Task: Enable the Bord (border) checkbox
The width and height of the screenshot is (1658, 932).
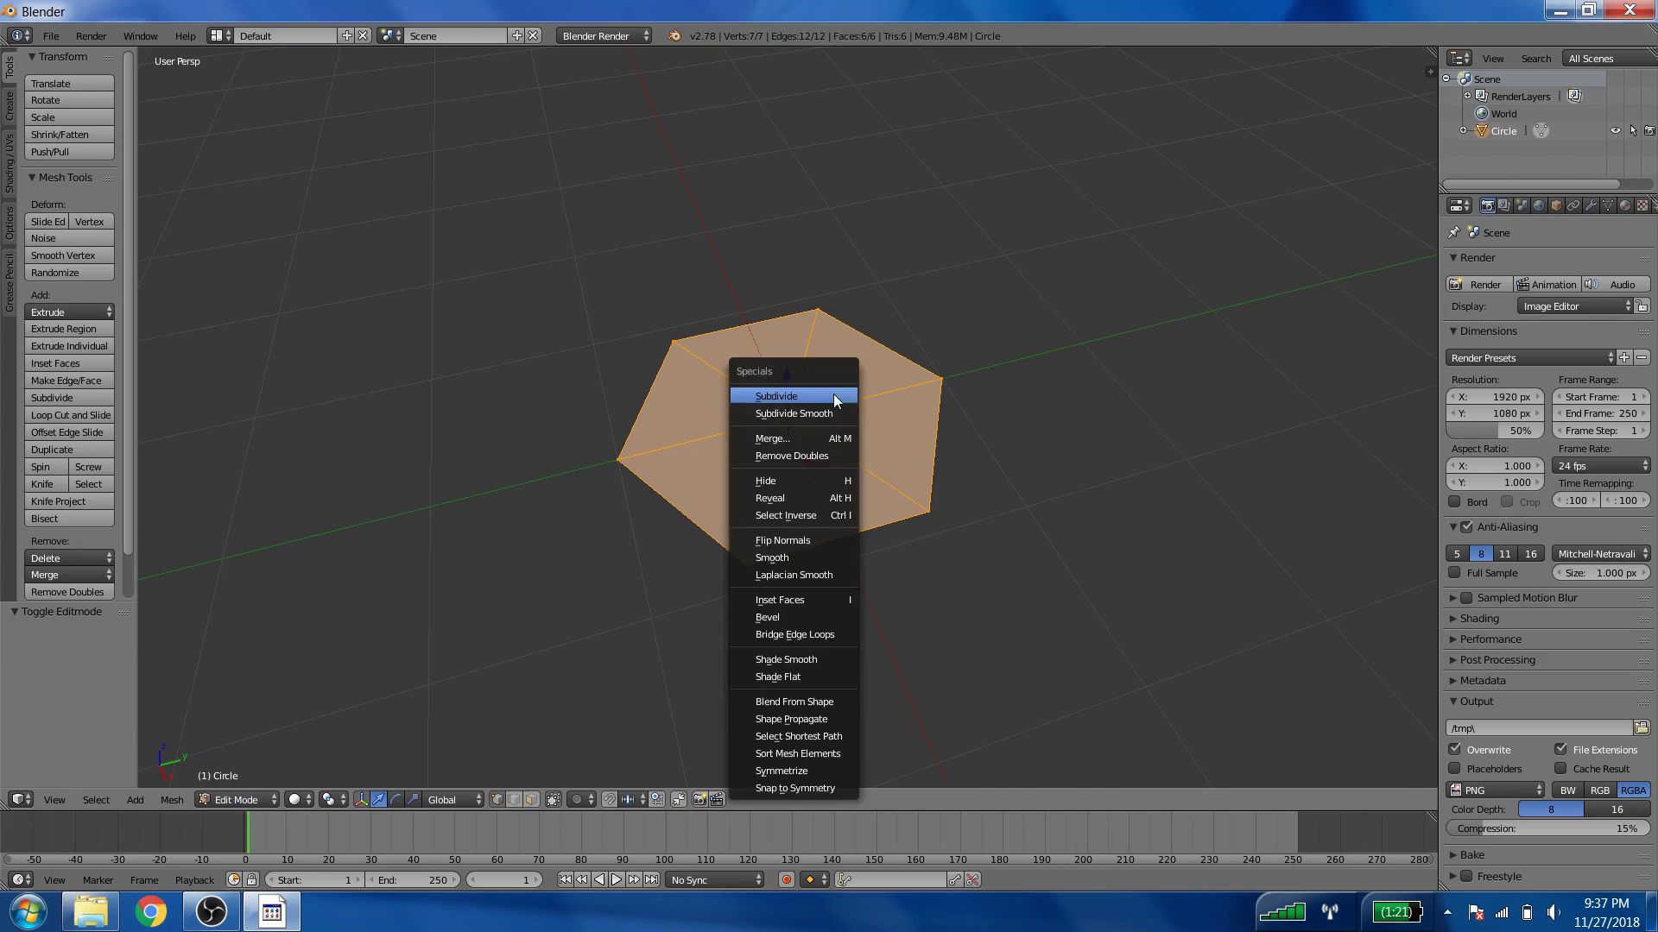Action: point(1454,501)
